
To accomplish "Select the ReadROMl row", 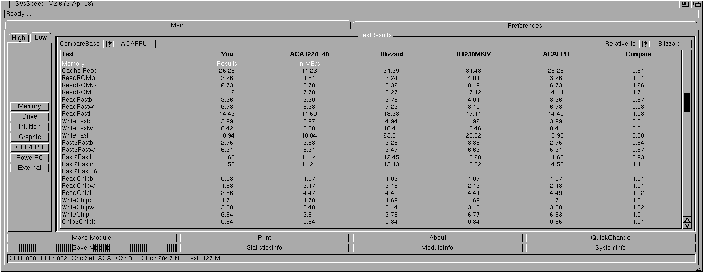I will click(371, 92).
